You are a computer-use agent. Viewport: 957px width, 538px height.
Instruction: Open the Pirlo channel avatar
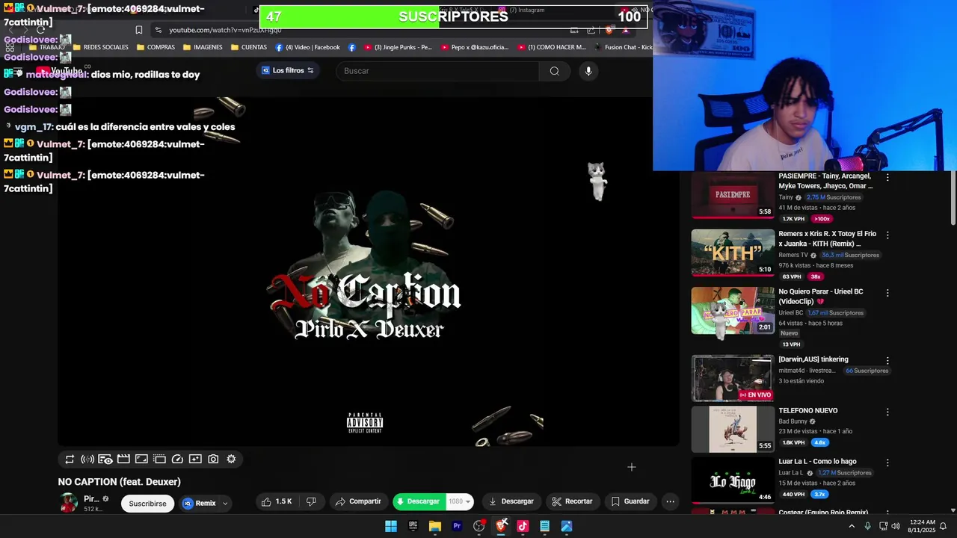(x=69, y=503)
